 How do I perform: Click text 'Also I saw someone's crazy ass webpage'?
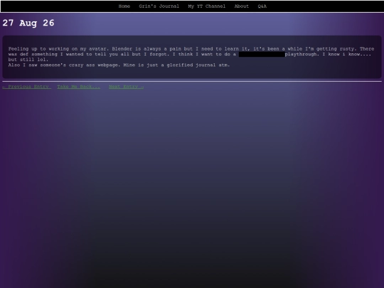64,65
